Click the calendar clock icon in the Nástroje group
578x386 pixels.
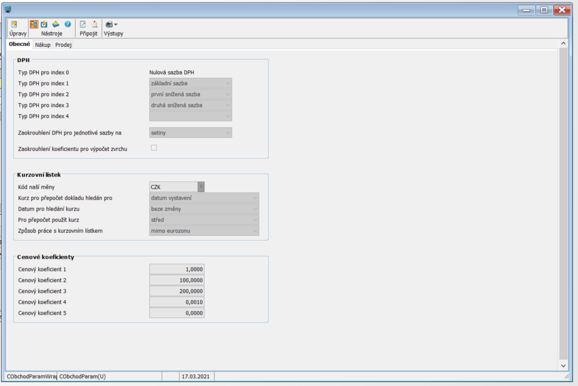coord(44,25)
